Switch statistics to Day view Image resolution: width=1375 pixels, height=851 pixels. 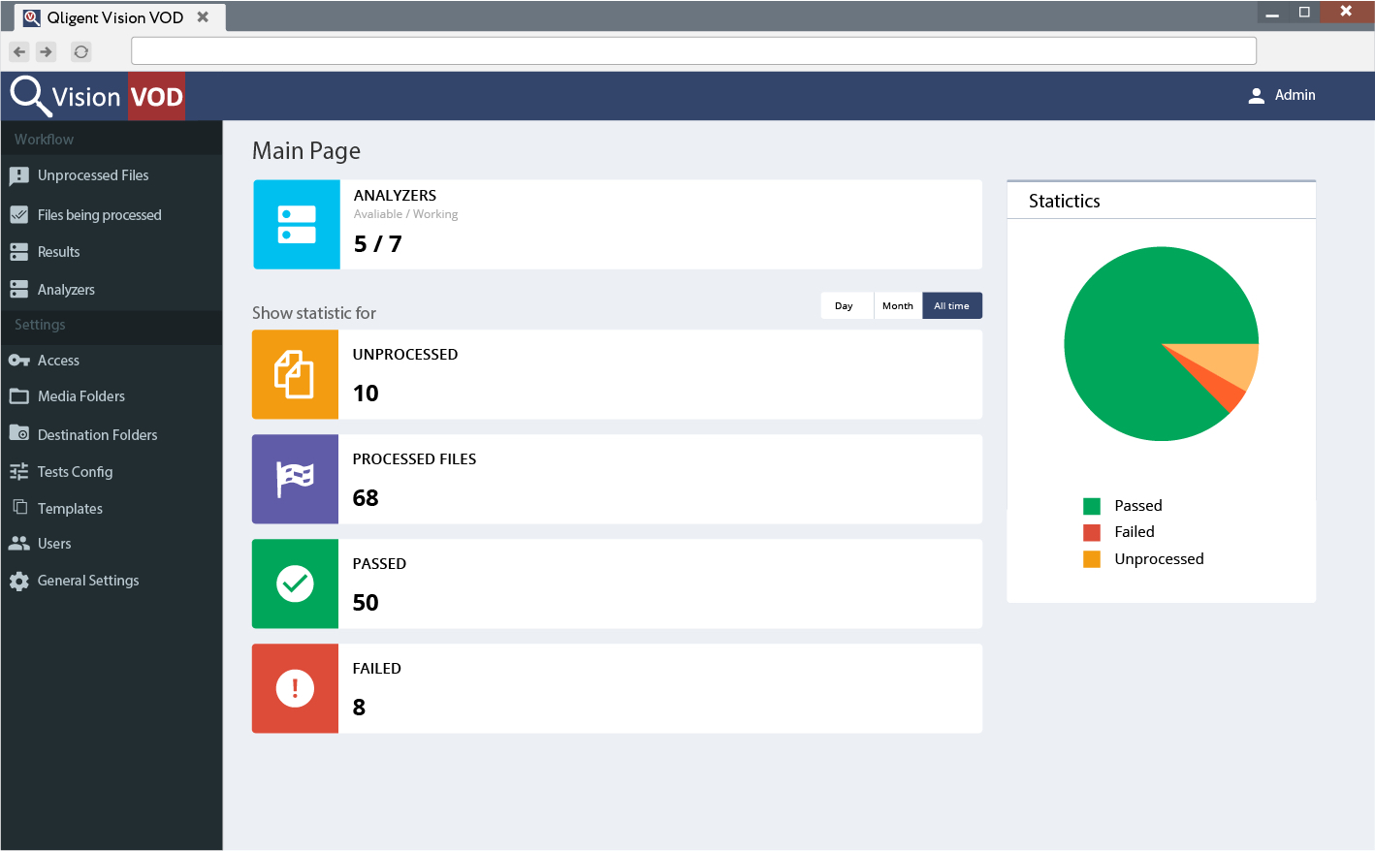845,305
